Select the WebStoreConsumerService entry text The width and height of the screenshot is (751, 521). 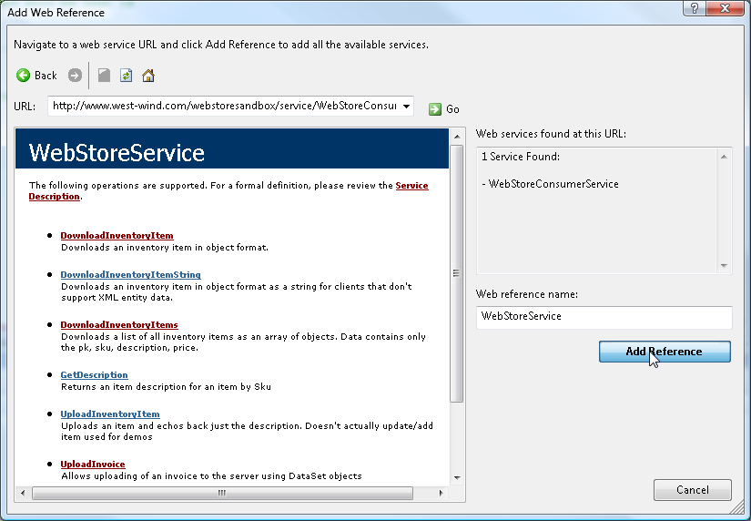pyautogui.click(x=553, y=184)
